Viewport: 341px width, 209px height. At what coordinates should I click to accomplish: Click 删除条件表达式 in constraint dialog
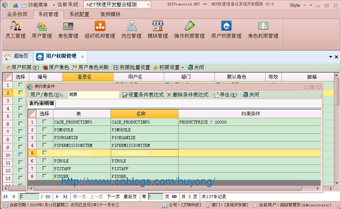click(x=188, y=95)
